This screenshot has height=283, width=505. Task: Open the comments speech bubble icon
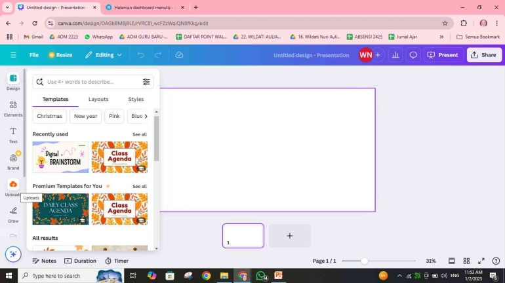point(413,55)
